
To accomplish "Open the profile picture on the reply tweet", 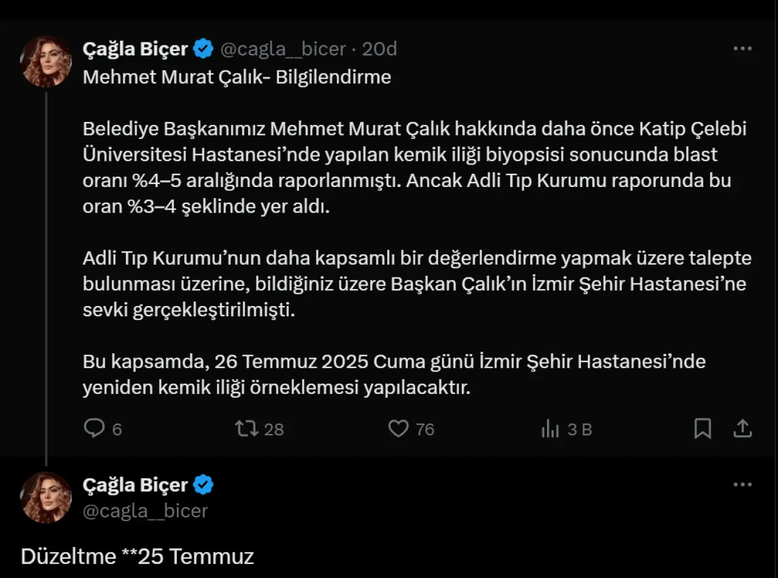I will coord(46,497).
